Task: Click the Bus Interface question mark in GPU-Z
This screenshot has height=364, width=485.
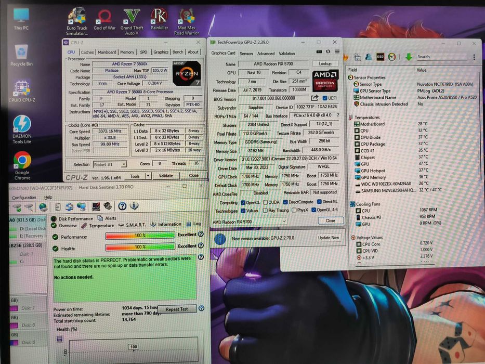Action: 338,115
